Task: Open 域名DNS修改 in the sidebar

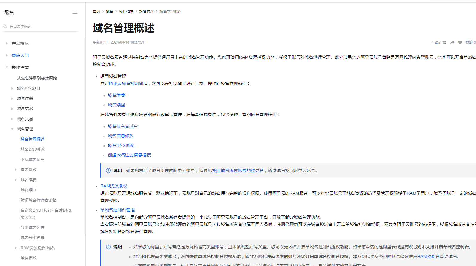Action: pyautogui.click(x=33, y=149)
